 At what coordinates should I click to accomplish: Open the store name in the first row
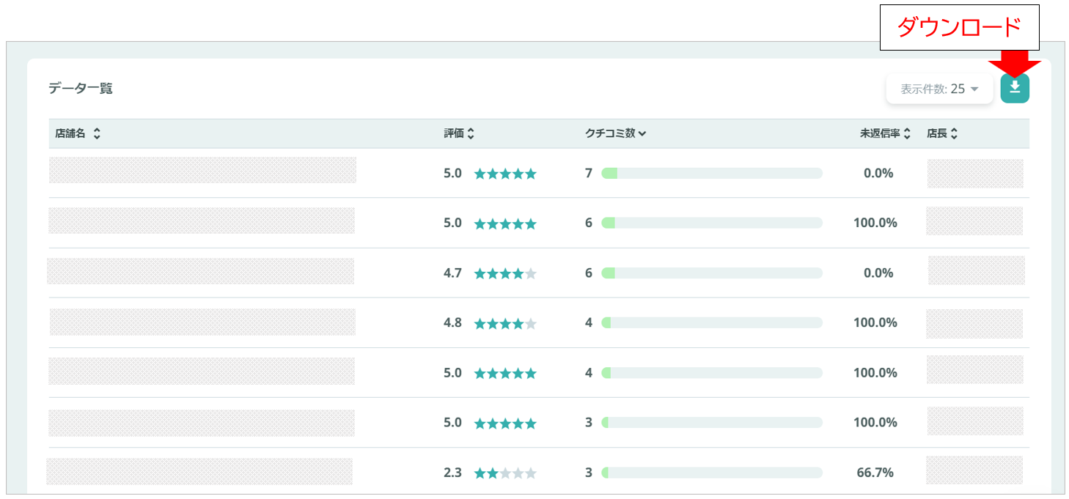(202, 170)
